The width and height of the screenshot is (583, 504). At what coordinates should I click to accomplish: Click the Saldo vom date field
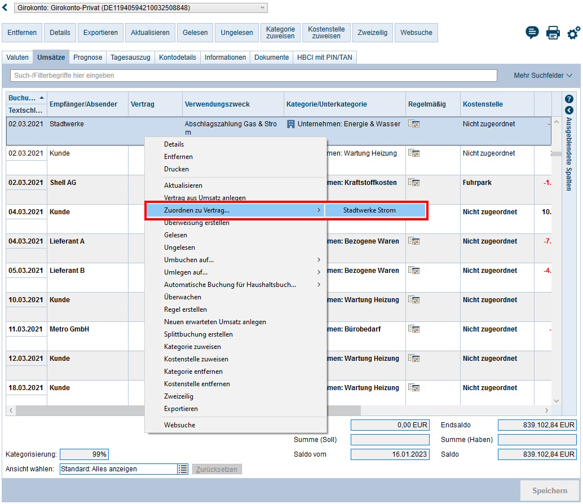390,454
